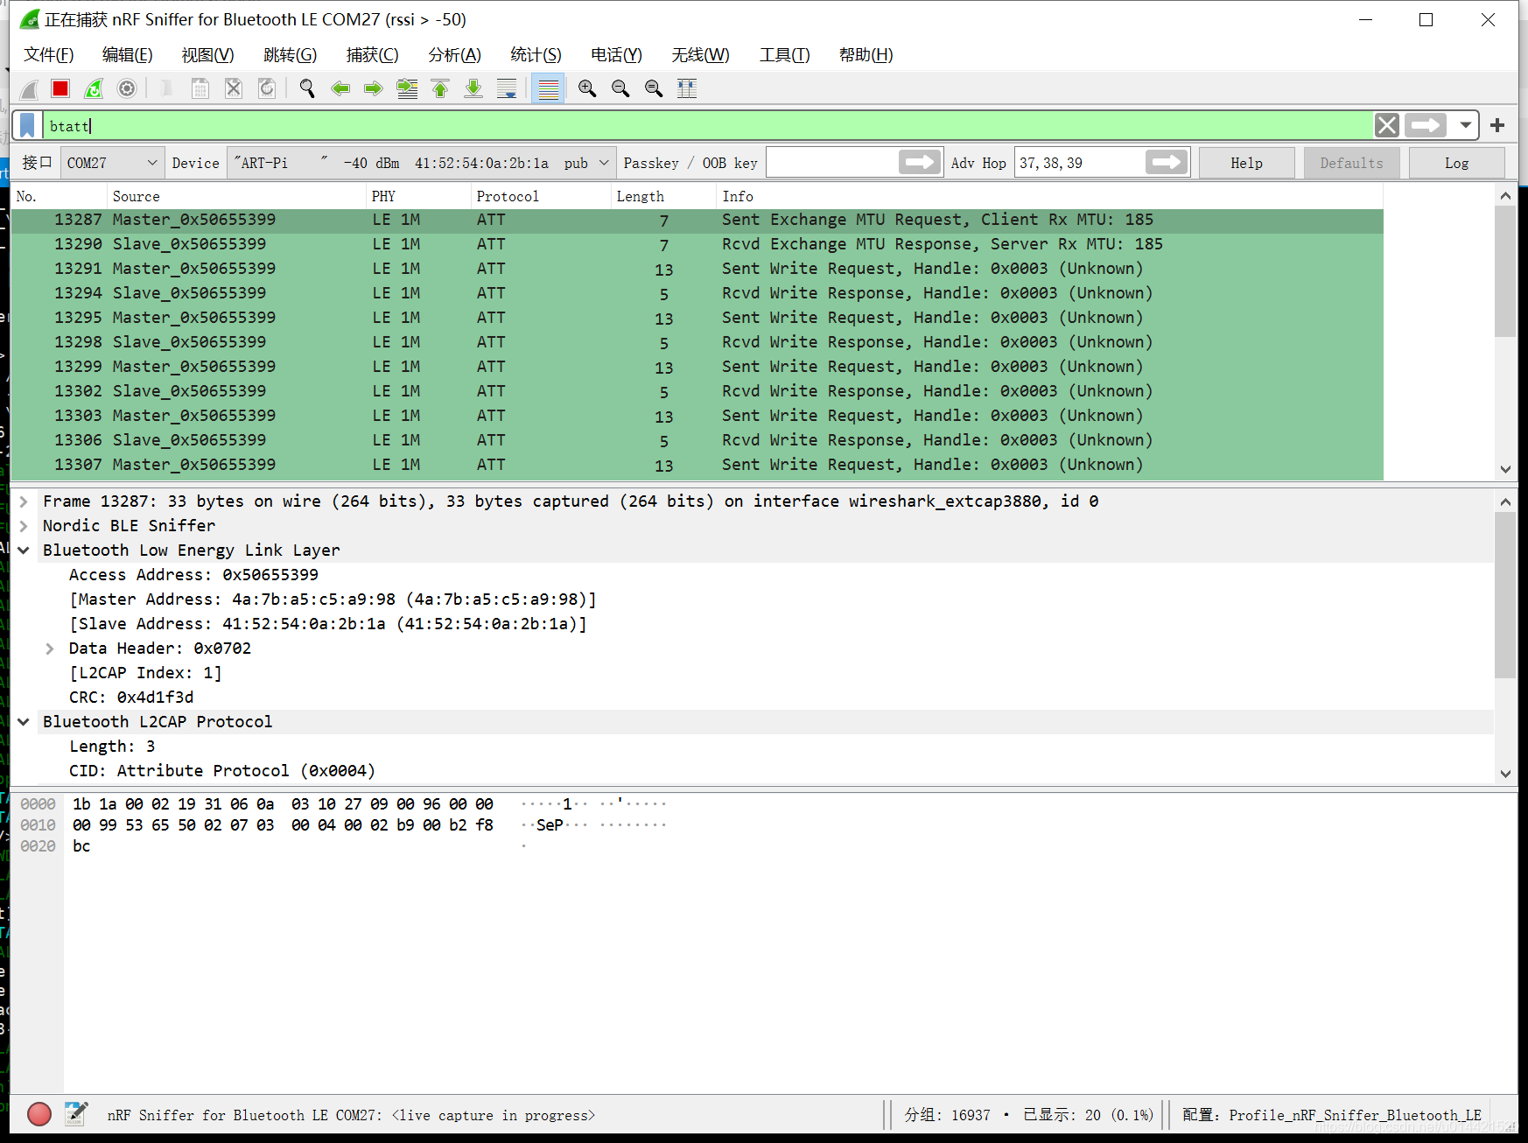Stop the running capture with red square
1528x1143 pixels.
pos(60,88)
